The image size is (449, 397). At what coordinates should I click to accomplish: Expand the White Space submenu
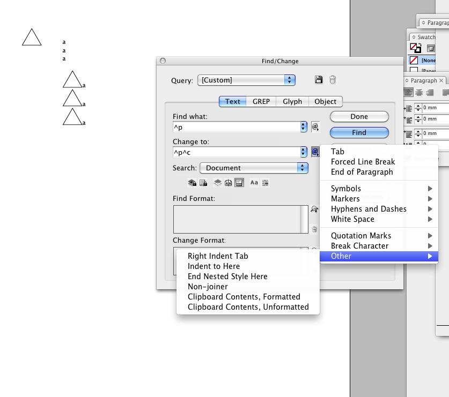pyautogui.click(x=379, y=219)
